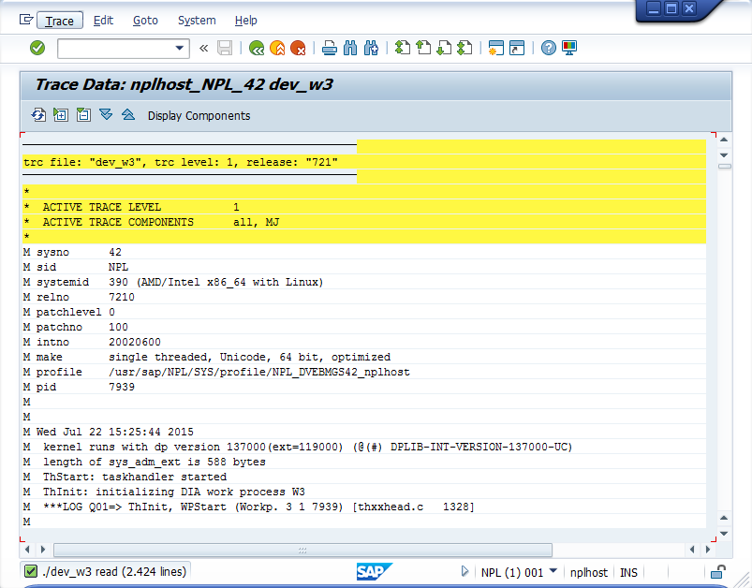Click the orange Exit icon
This screenshot has height=588, width=752.
pos(277,48)
